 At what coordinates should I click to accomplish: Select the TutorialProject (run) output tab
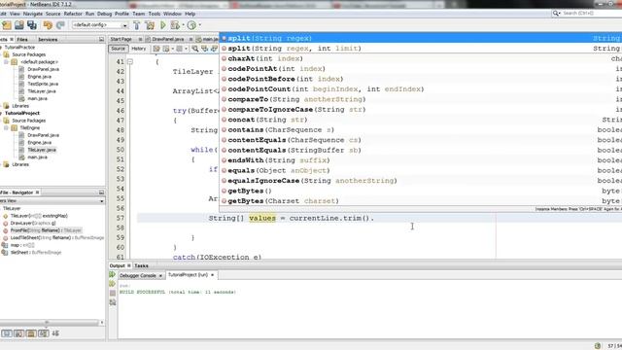[x=188, y=274]
